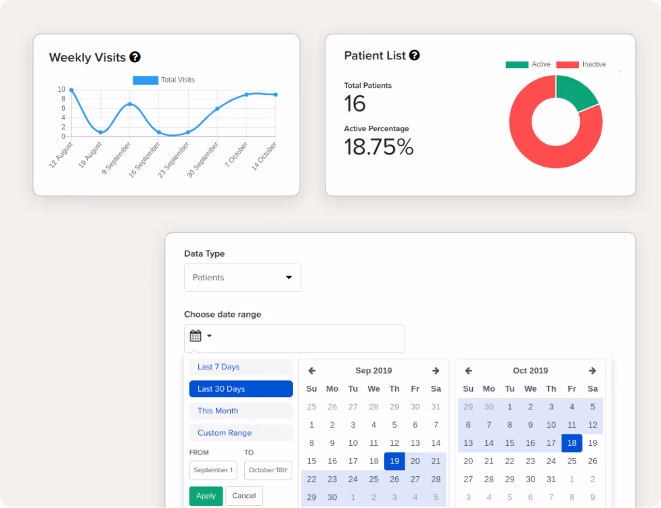Click the TO date input field
The width and height of the screenshot is (661, 508).
coord(268,470)
